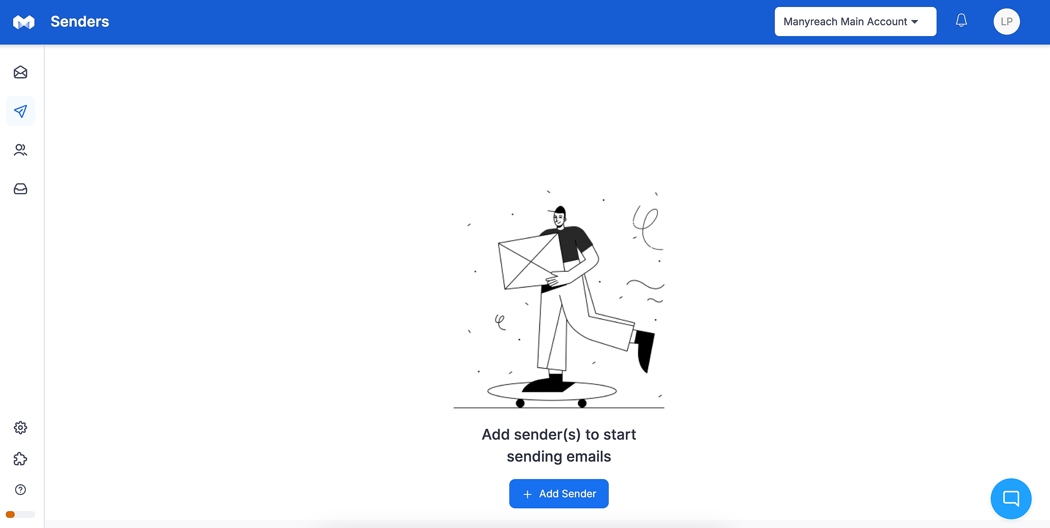Click the Add Sender button

tap(559, 494)
